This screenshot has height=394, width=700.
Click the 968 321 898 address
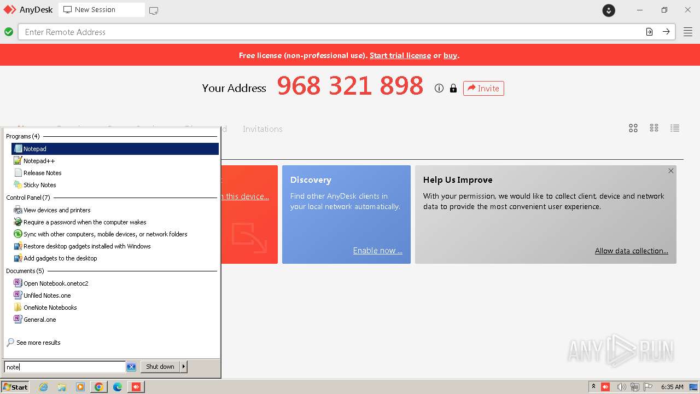coord(350,86)
